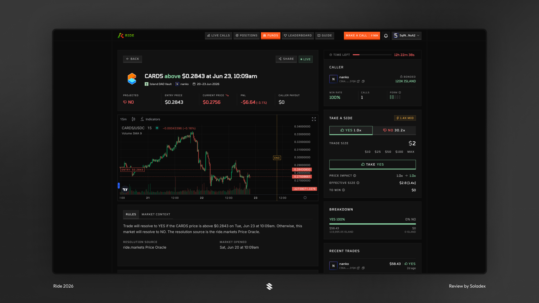Click the 1.4X MID boost badge
This screenshot has width=539, height=303.
[405, 118]
